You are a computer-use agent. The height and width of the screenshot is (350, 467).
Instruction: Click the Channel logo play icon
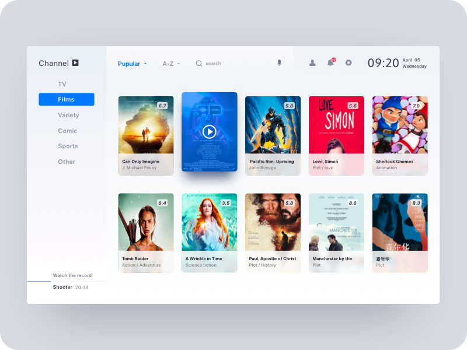75,63
